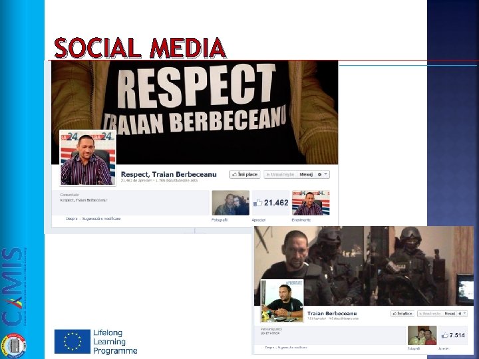Click 'Urmărește' on Traian Berbeceanu page
479x359 pixels.
click(430, 314)
